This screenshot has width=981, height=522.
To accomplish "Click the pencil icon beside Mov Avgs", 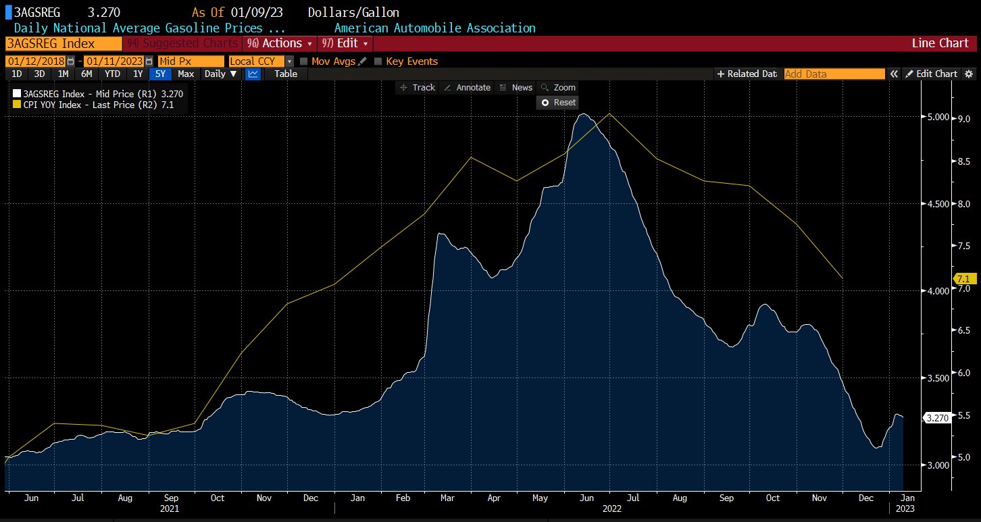I will coord(363,61).
